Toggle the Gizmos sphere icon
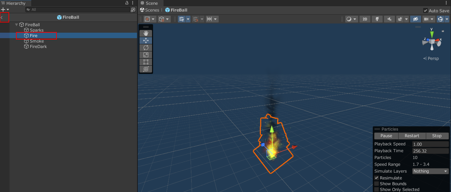 (440, 19)
